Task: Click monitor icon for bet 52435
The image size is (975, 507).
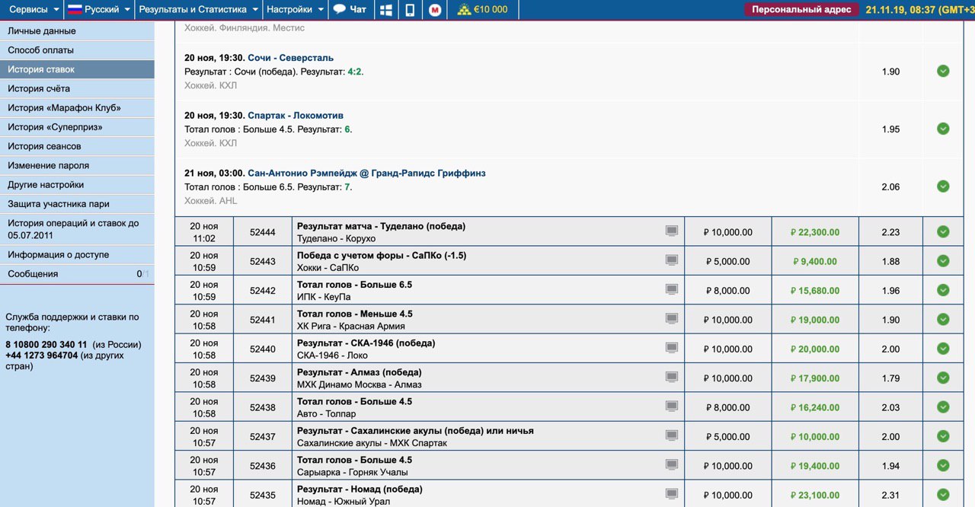Action: tap(671, 494)
